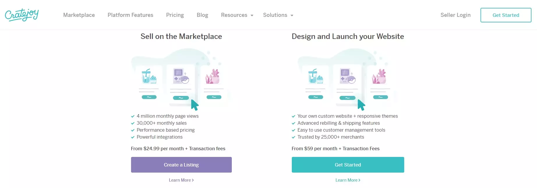
Task: Go to the Pricing page
Action: pyautogui.click(x=175, y=15)
